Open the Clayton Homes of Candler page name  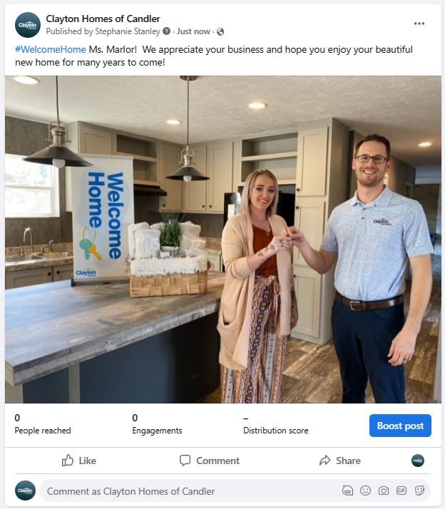pyautogui.click(x=103, y=19)
